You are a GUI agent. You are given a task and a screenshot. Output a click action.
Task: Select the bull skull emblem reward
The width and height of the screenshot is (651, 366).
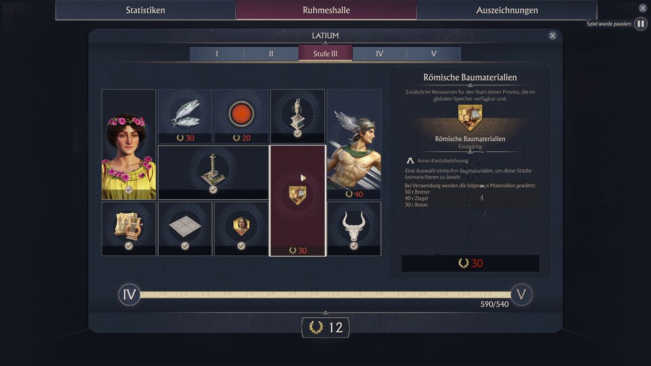pyautogui.click(x=354, y=228)
